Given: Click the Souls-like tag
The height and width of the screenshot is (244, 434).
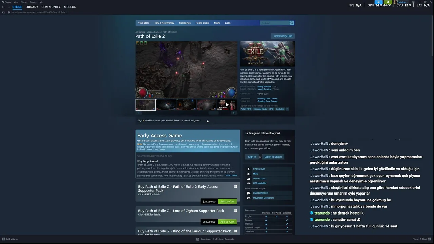Looking at the screenshot, I should [x=280, y=109].
